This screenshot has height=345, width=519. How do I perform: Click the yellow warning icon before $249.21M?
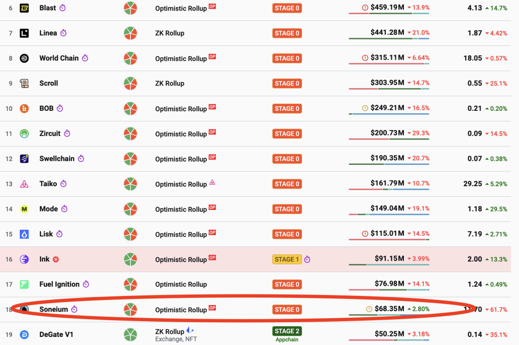pyautogui.click(x=365, y=108)
